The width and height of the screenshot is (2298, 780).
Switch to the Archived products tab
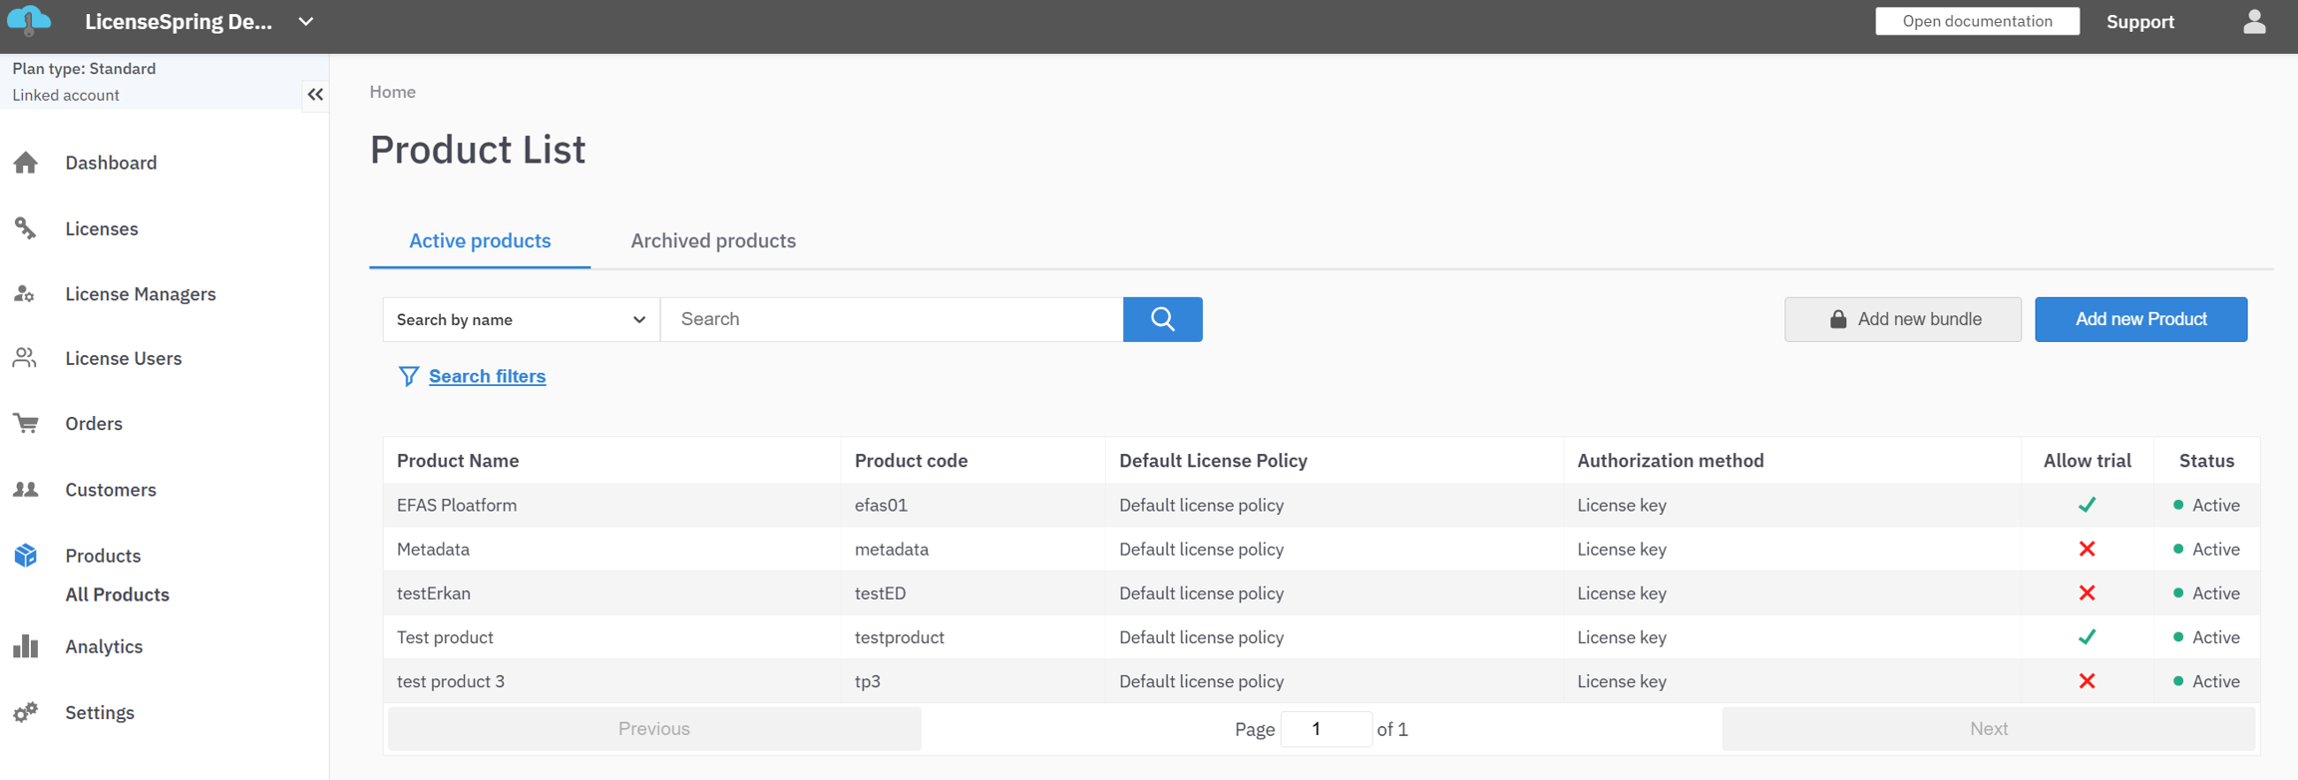click(712, 240)
